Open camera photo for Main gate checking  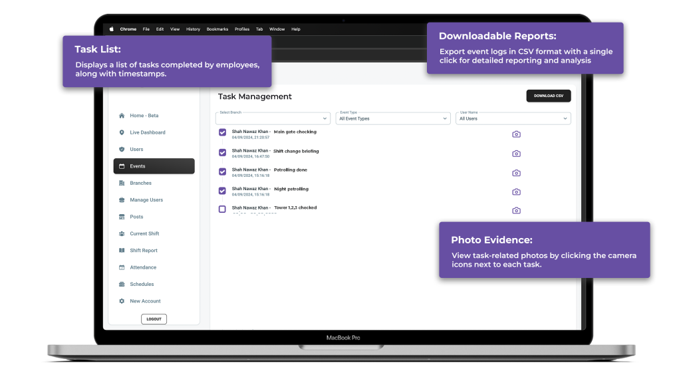point(516,134)
